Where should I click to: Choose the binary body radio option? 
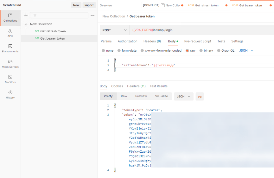pyautogui.click(x=201, y=51)
